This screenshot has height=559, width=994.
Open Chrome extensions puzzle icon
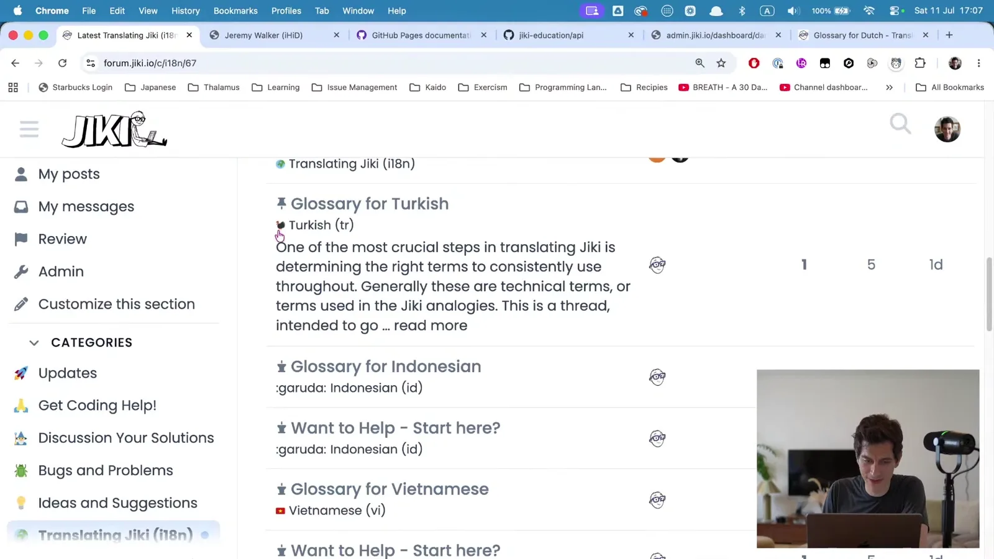(x=920, y=63)
